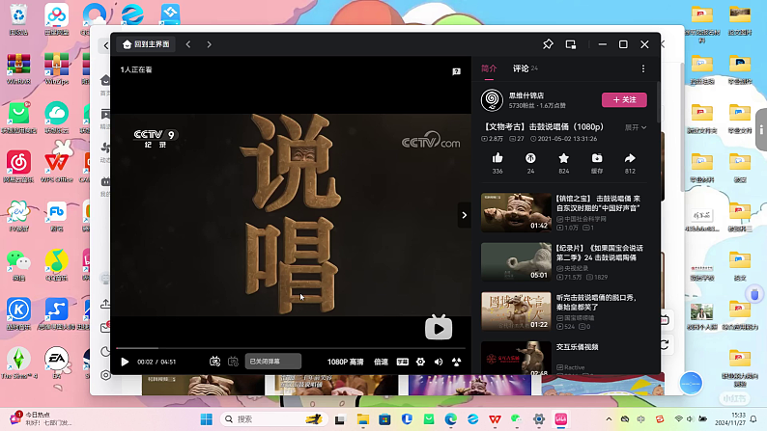Image resolution: width=767 pixels, height=431 pixels.
Task: Open the EA desktop icon
Action: point(56,364)
